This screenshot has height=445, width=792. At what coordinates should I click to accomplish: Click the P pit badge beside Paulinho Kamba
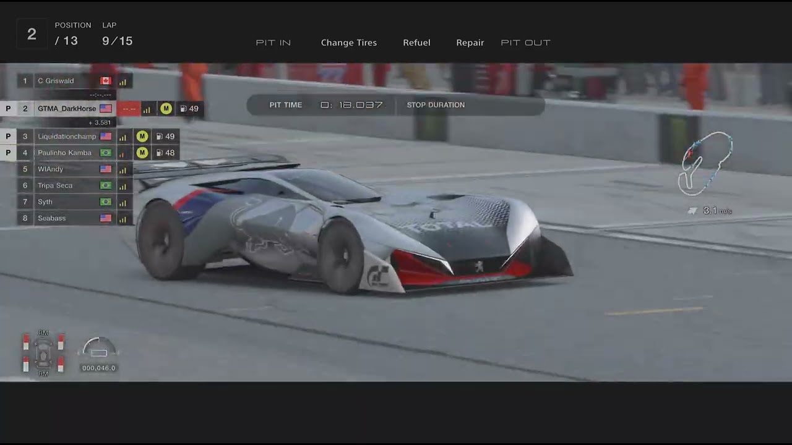pyautogui.click(x=8, y=153)
